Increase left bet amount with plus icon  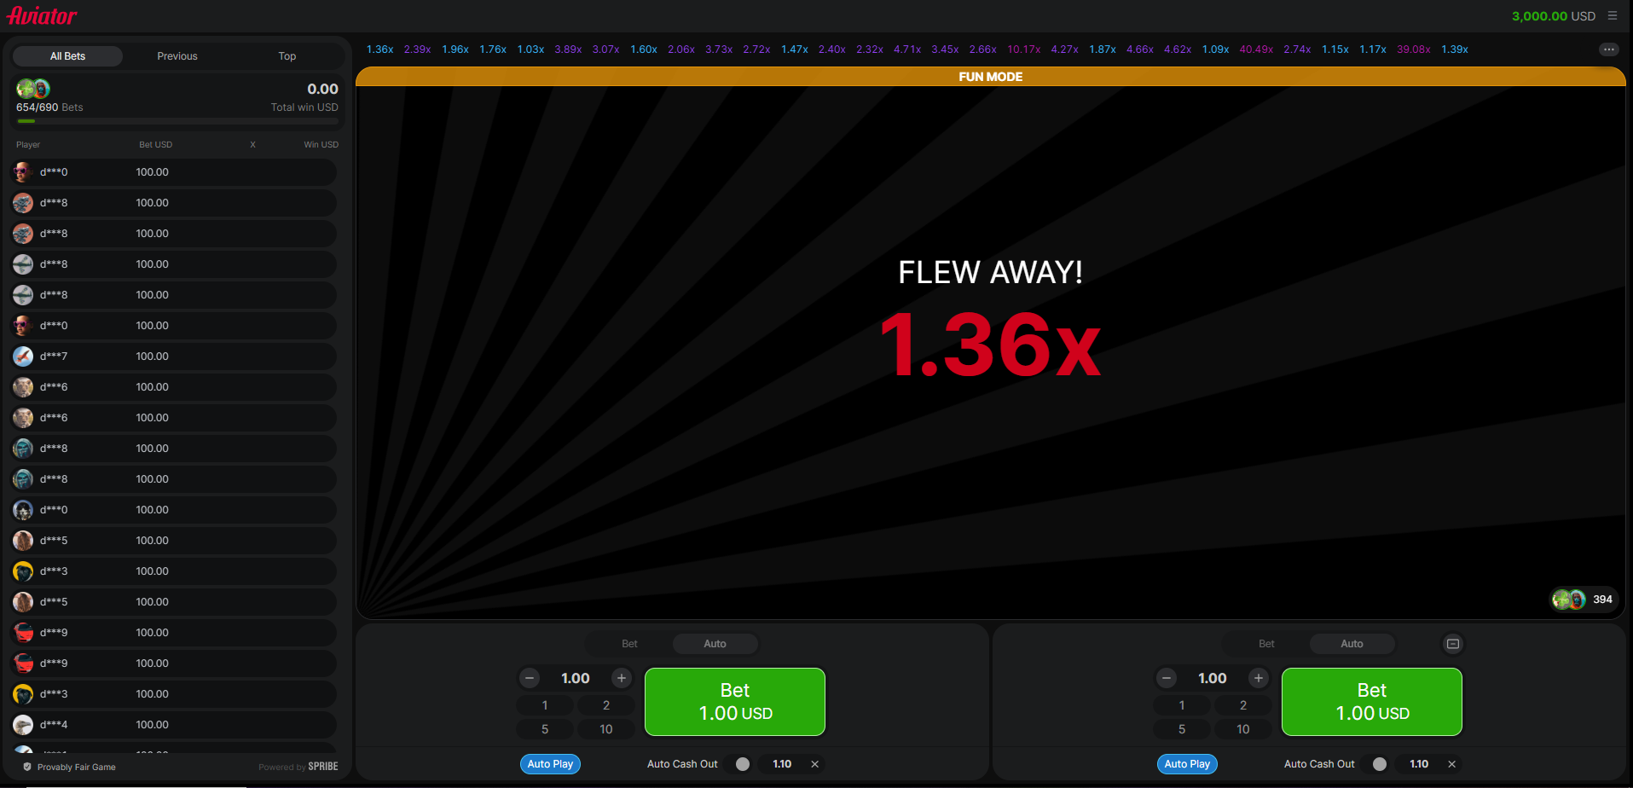[x=622, y=678]
